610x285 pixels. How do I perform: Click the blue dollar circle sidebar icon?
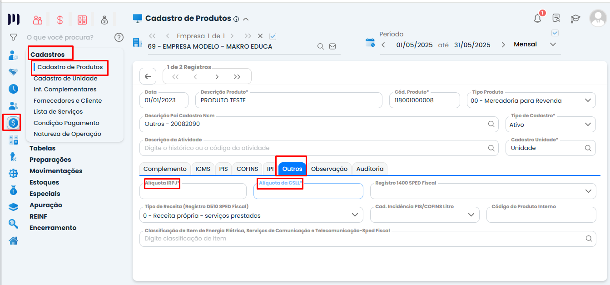tap(14, 123)
